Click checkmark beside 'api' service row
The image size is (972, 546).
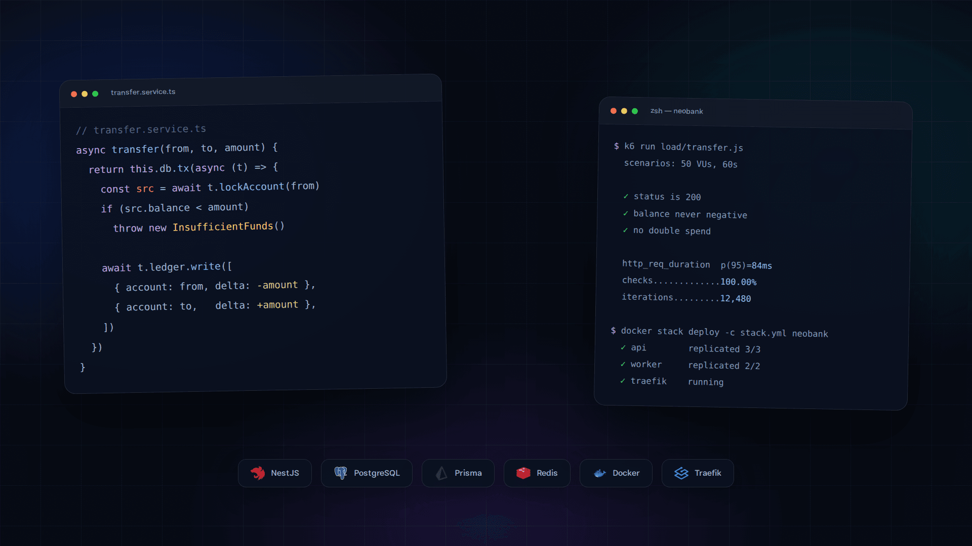tap(623, 348)
